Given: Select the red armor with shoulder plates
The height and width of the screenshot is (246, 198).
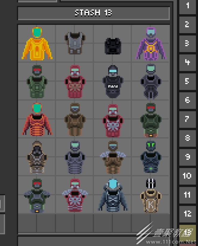Looking at the screenshot, I should point(75,195).
